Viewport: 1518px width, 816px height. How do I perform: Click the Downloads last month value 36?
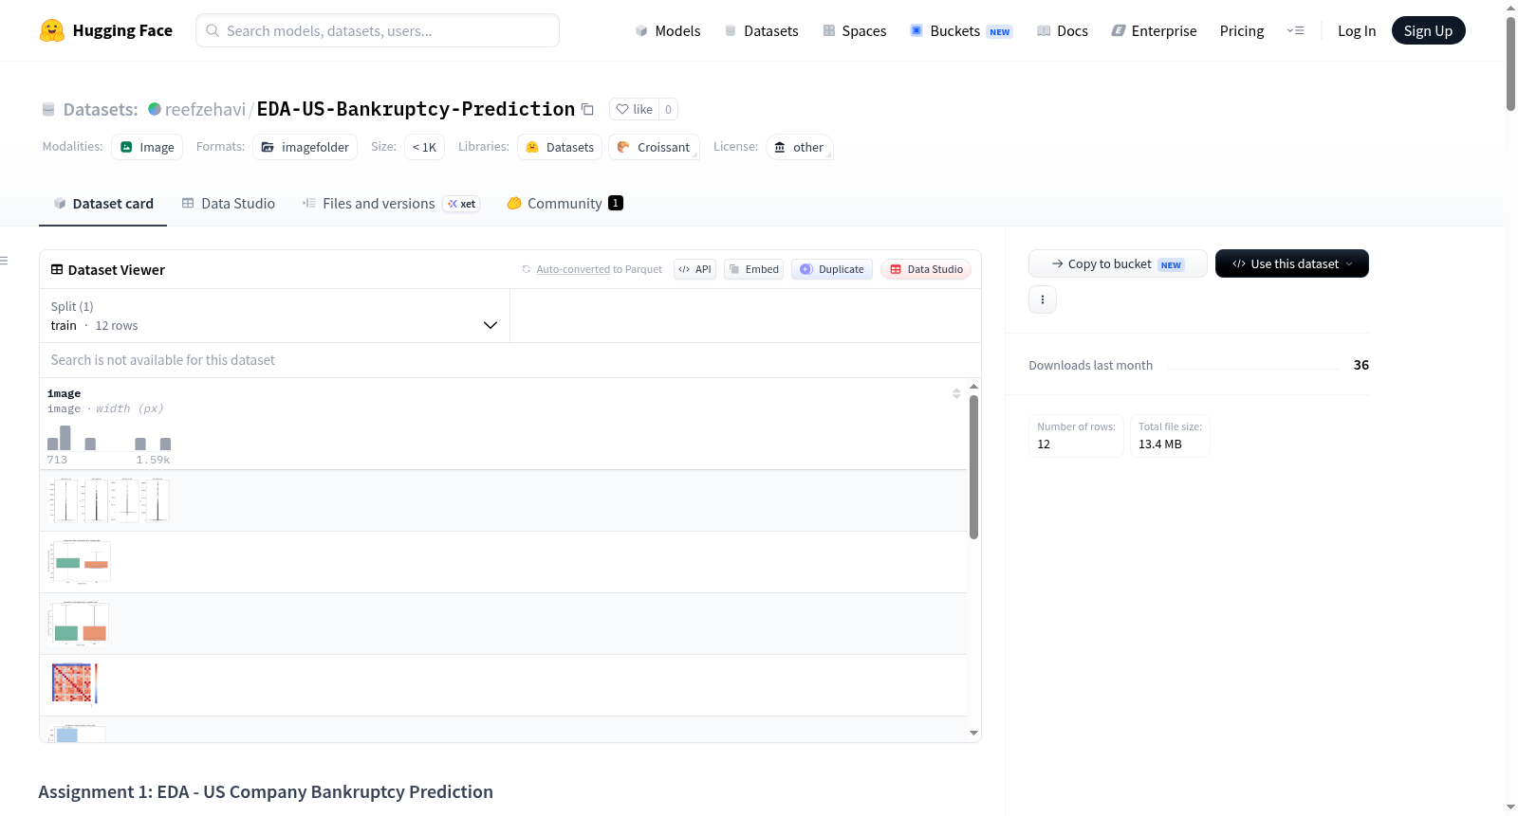click(x=1361, y=365)
